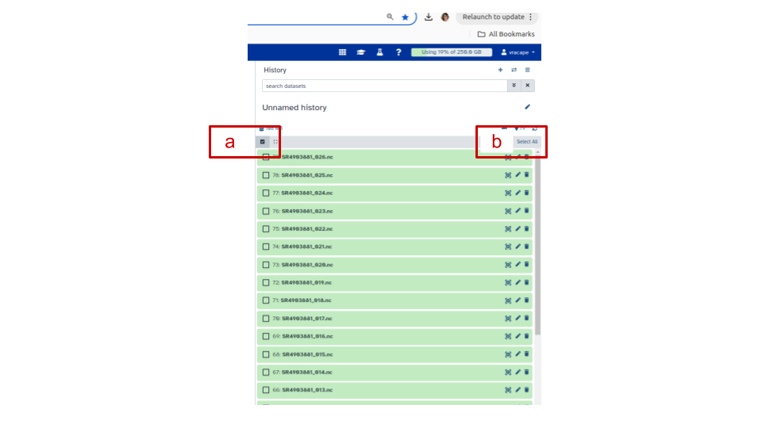Click the Relaunch to update button
Screen dimensions: 762x428
[493, 17]
